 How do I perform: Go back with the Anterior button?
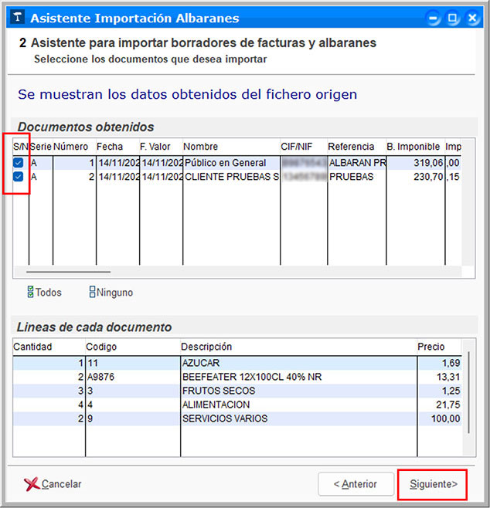[355, 484]
